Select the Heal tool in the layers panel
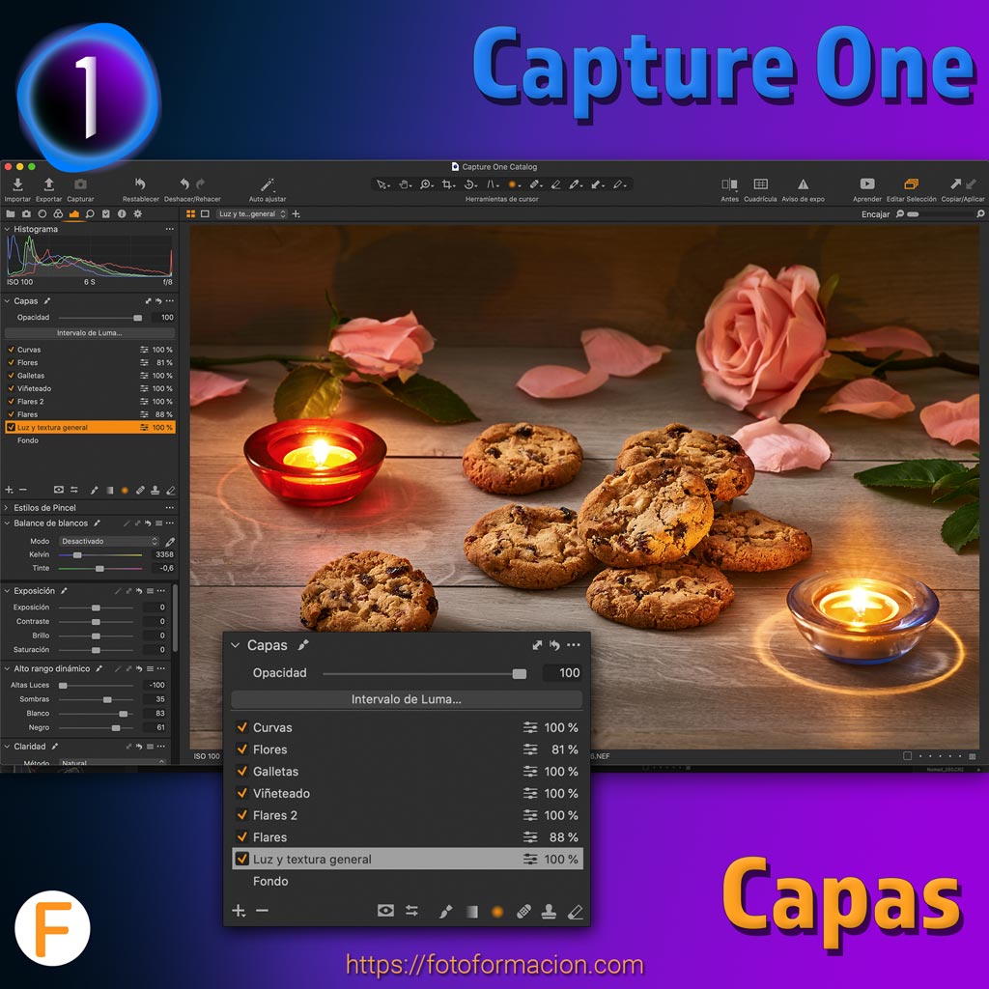 pos(523,911)
